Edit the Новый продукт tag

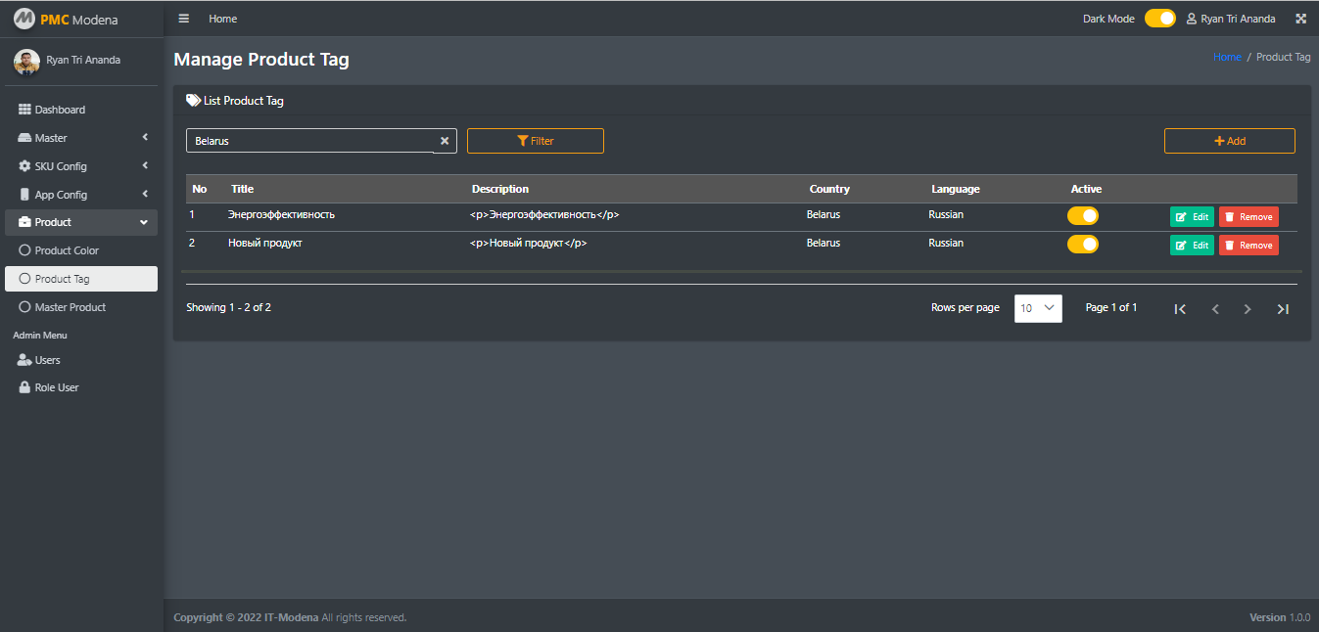tap(1192, 246)
